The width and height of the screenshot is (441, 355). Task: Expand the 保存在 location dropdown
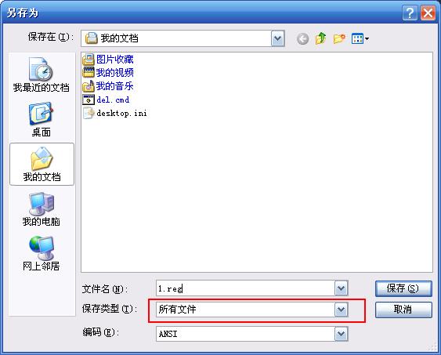pyautogui.click(x=277, y=38)
